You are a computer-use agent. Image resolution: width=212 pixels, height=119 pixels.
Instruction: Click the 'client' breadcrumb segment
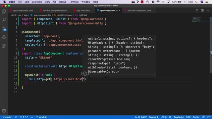(13, 15)
